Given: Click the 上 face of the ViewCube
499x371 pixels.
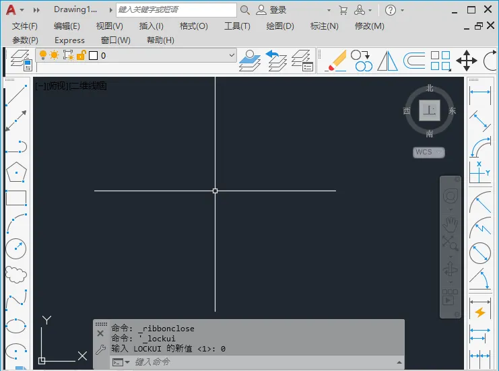Looking at the screenshot, I should click(430, 110).
